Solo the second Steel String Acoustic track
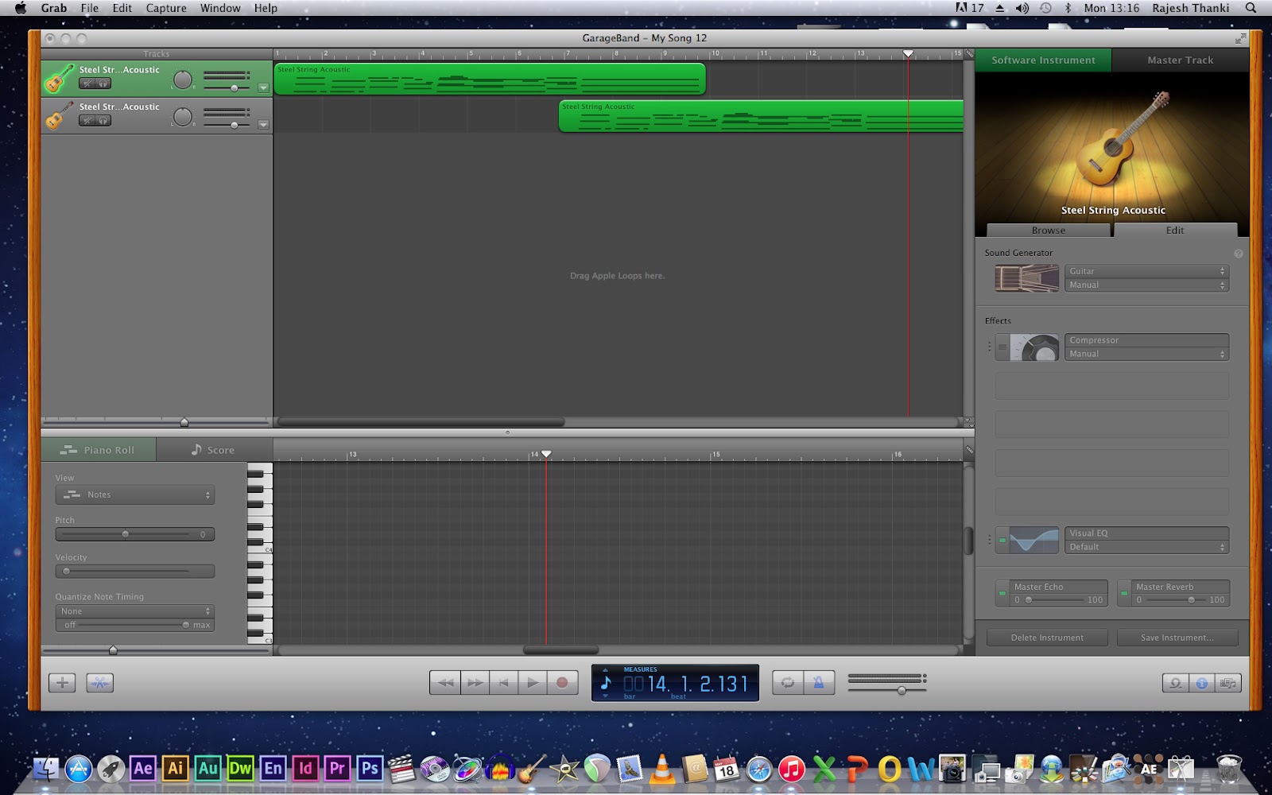Image resolution: width=1272 pixels, height=795 pixels. coord(103,121)
